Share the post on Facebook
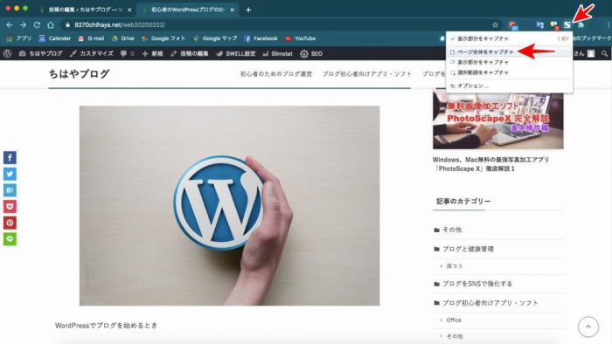 (10, 158)
